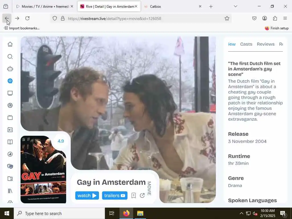
Task: Open the library shelves sidebar icon
Action: click(10, 191)
